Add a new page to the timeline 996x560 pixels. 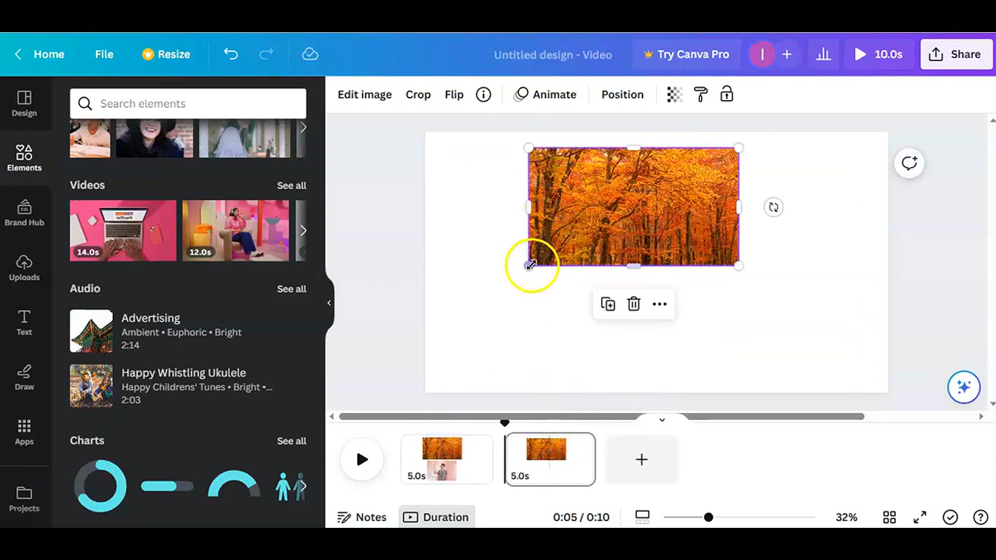click(642, 459)
